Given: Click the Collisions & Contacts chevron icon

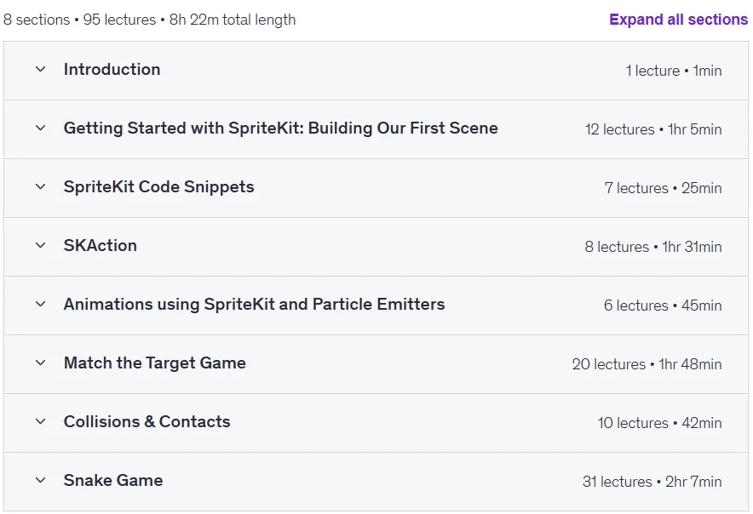Looking at the screenshot, I should 41,421.
